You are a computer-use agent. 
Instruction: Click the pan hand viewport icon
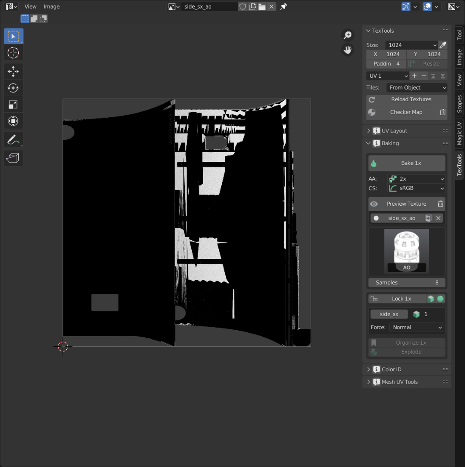(x=348, y=50)
